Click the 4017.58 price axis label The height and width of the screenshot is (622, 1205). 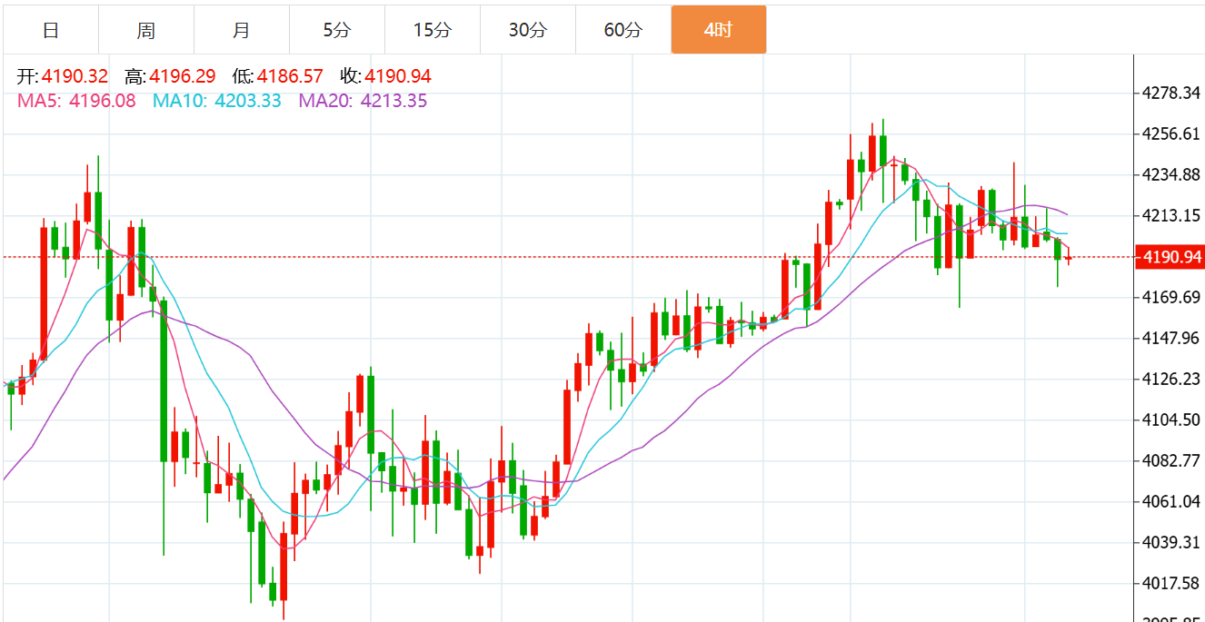click(1172, 583)
